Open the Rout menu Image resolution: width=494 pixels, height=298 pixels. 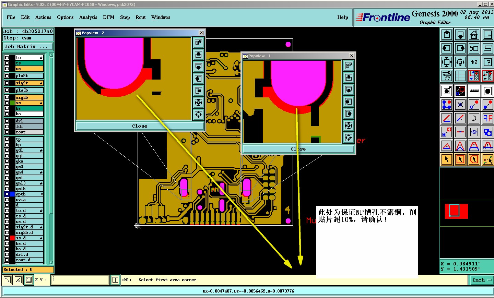tap(141, 17)
